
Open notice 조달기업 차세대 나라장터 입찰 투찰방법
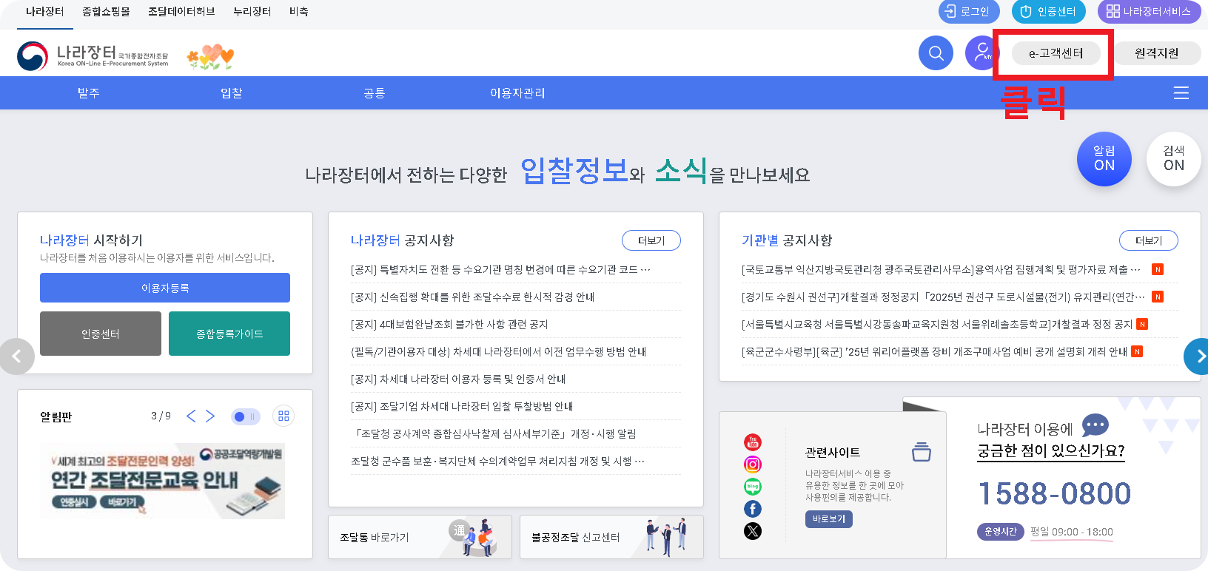(462, 406)
